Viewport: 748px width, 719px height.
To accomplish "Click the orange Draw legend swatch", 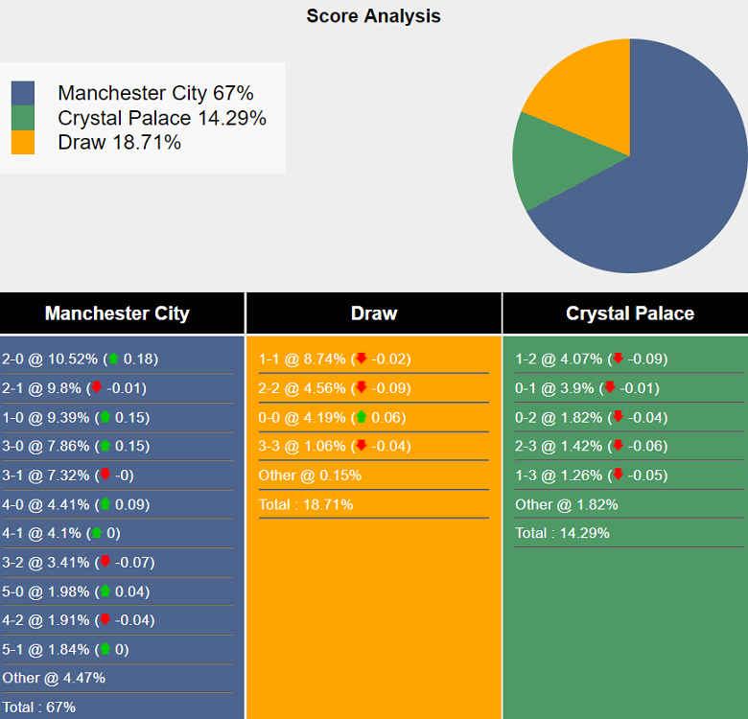I will 23,143.
